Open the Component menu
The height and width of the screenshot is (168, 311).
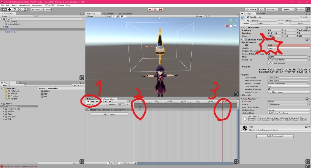[x=37, y=5]
